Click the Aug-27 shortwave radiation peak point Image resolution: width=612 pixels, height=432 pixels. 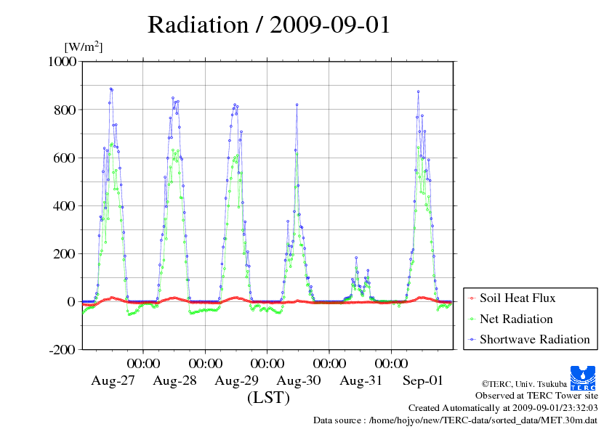point(111,89)
